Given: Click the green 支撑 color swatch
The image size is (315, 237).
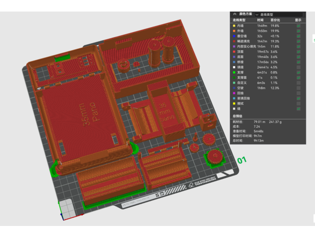Looking at the screenshot, I should point(234,72).
